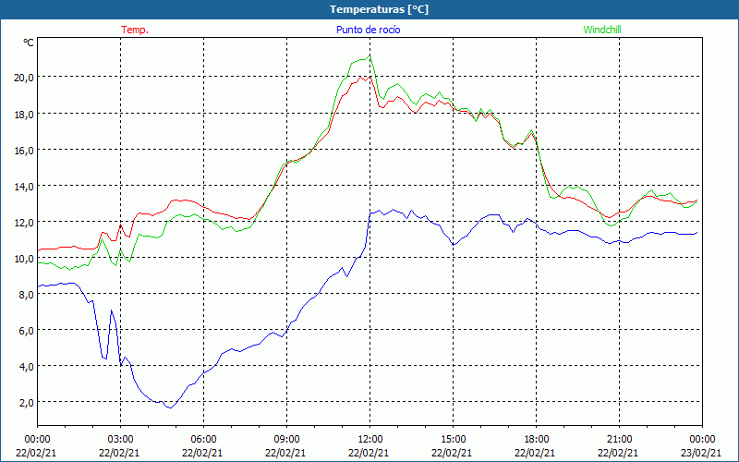The width and height of the screenshot is (739, 462).
Task: Click the 03:00 time axis label
Action: coord(120,440)
